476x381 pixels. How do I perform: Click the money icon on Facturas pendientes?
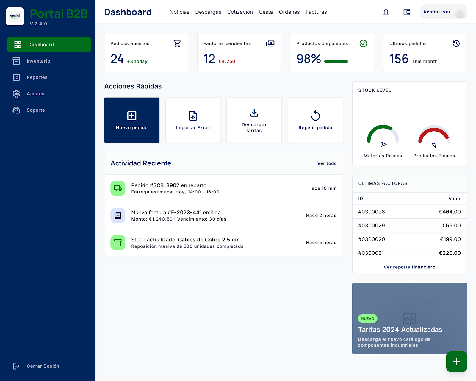[270, 43]
